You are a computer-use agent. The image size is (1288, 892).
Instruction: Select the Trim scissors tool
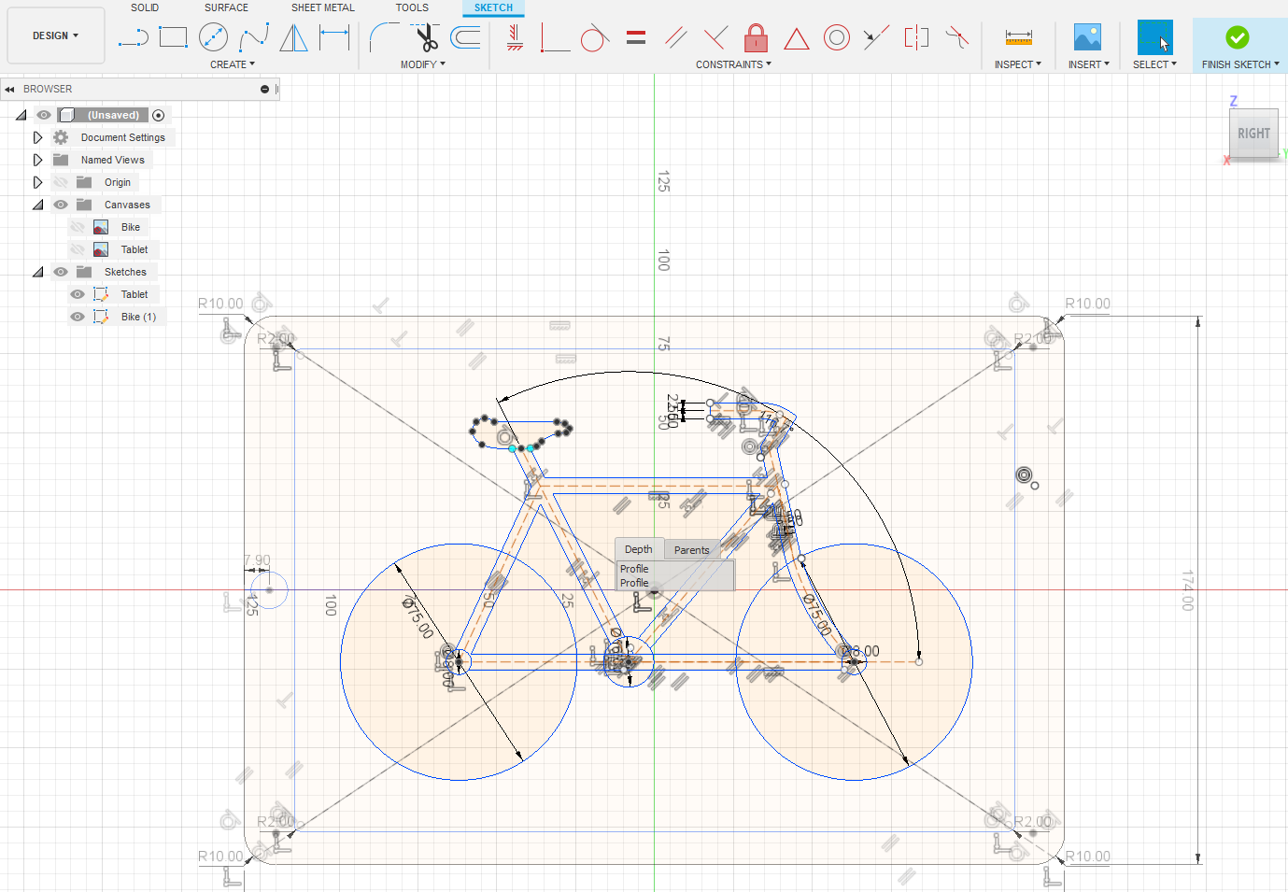[425, 38]
